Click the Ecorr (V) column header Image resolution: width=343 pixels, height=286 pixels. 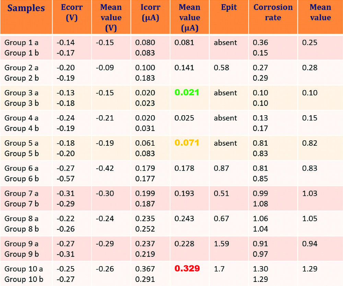(x=72, y=13)
